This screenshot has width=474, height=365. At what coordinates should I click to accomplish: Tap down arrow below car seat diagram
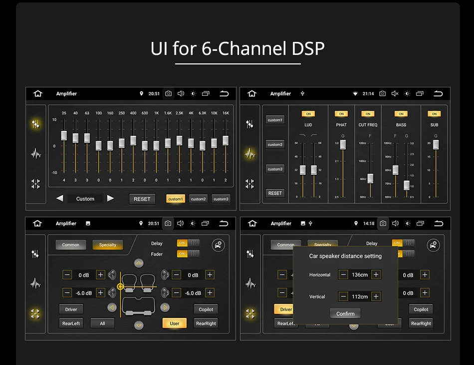click(x=139, y=326)
